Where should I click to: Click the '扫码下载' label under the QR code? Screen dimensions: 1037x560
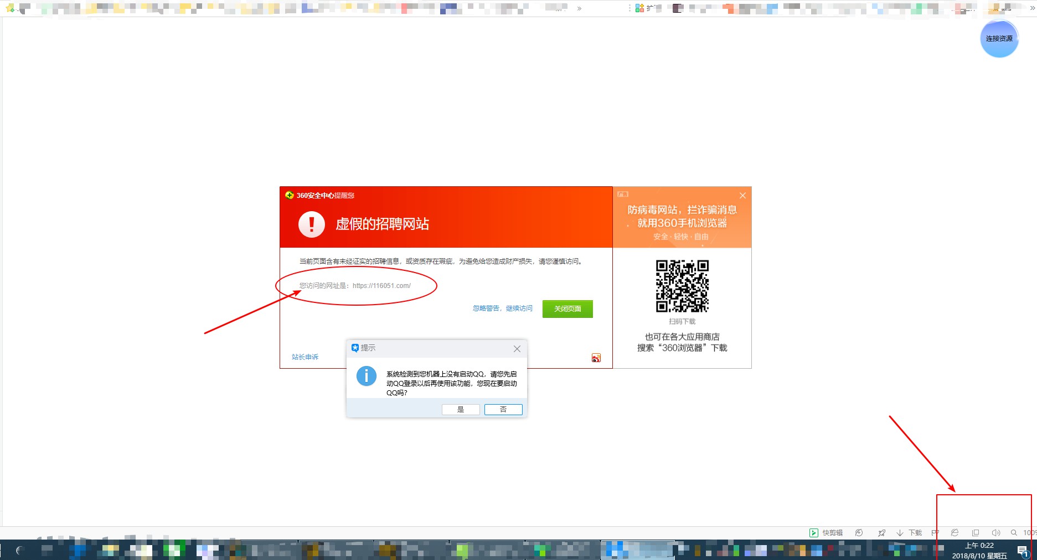[682, 322]
